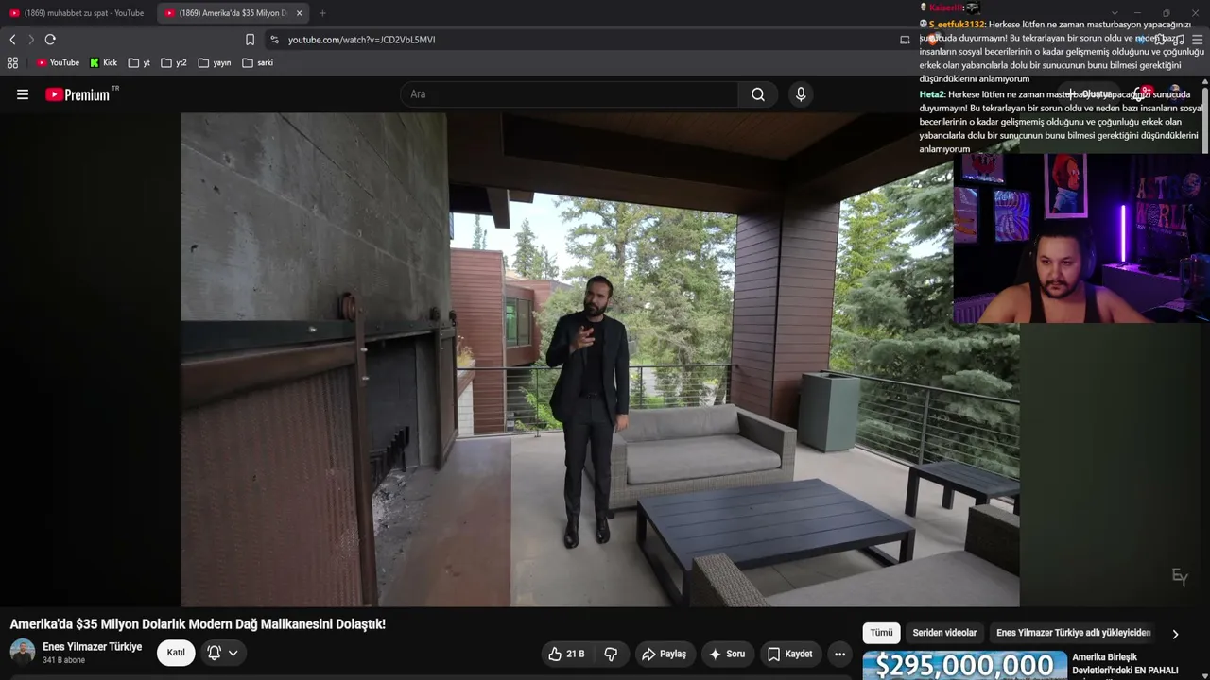Dislike the video
Image resolution: width=1210 pixels, height=680 pixels.
pyautogui.click(x=611, y=654)
